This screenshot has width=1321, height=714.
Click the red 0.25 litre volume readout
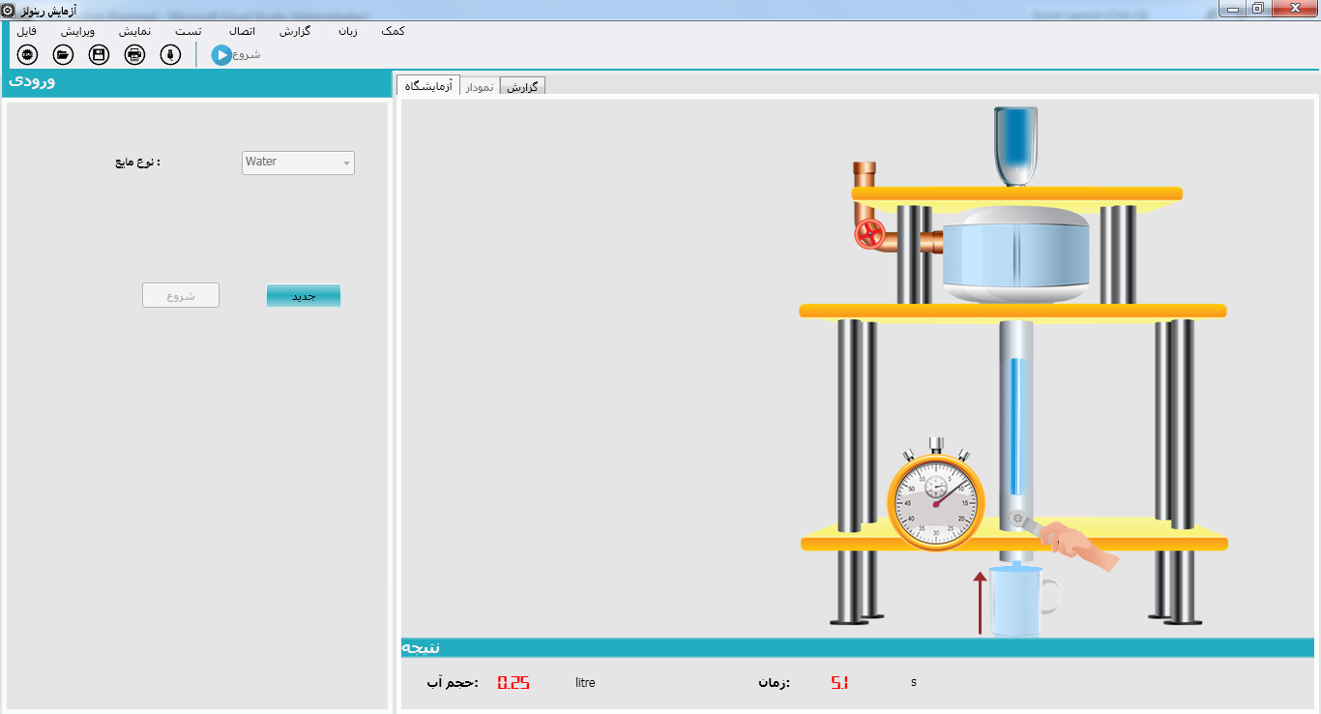[x=514, y=683]
